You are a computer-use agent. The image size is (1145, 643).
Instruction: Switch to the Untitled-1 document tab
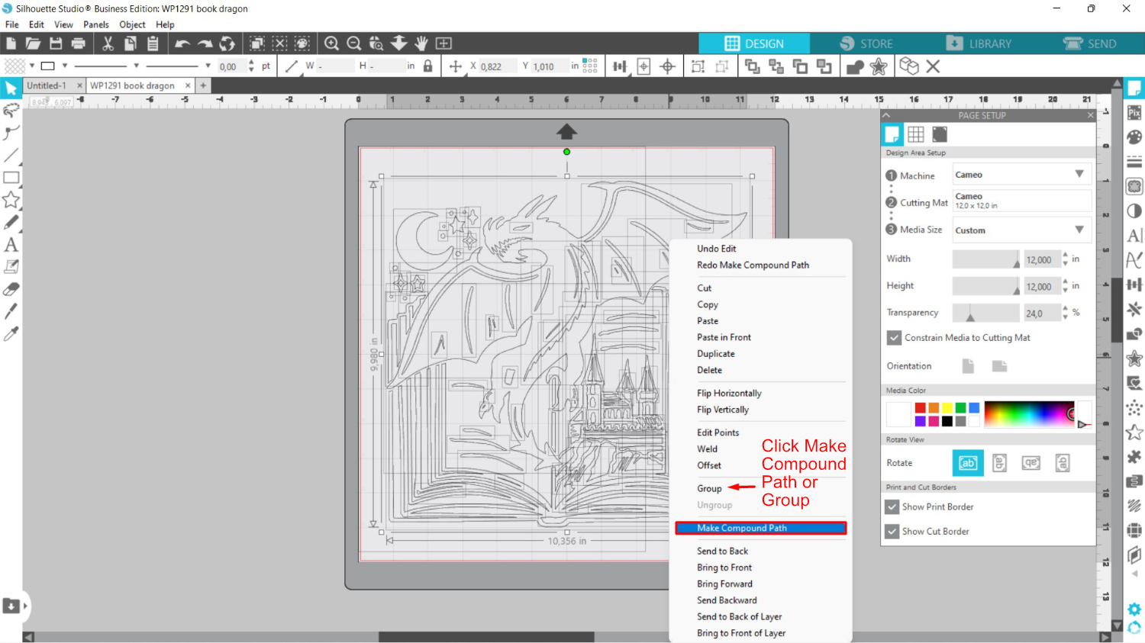(47, 85)
